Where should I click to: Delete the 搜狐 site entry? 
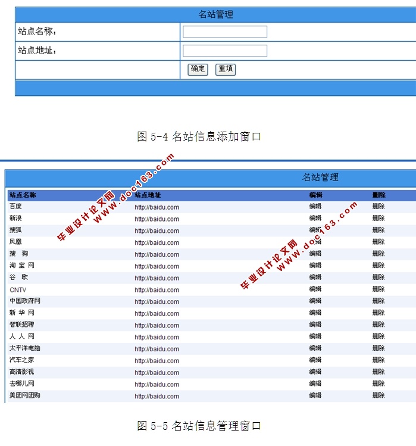click(x=379, y=230)
